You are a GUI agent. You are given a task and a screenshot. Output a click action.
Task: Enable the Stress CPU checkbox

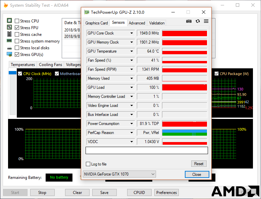click(17, 21)
